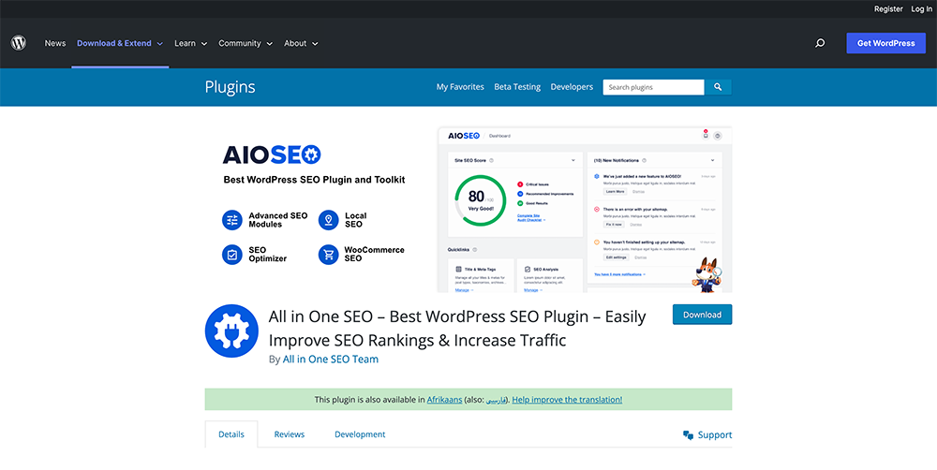
Task: Click the WordPress logo icon
Action: [x=19, y=43]
